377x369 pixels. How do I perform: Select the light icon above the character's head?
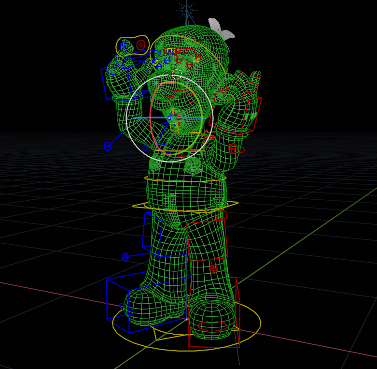coord(187,10)
